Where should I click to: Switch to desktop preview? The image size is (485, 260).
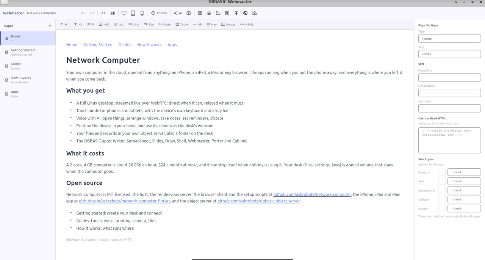point(124,13)
